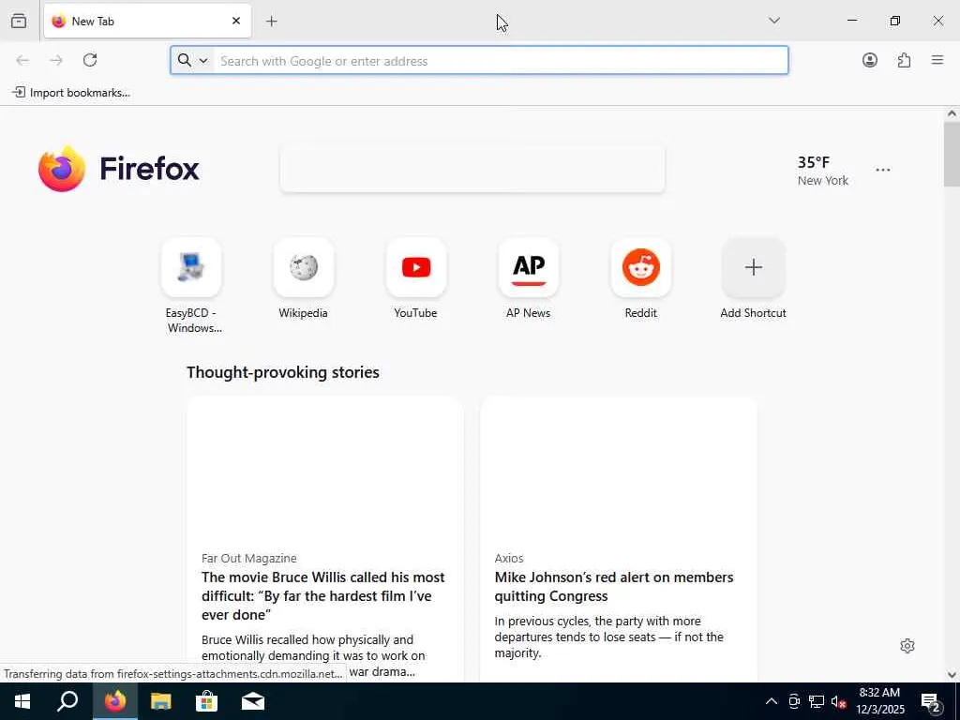This screenshot has width=960, height=720.
Task: Click the Firefox logo on new tab page
Action: tap(119, 169)
